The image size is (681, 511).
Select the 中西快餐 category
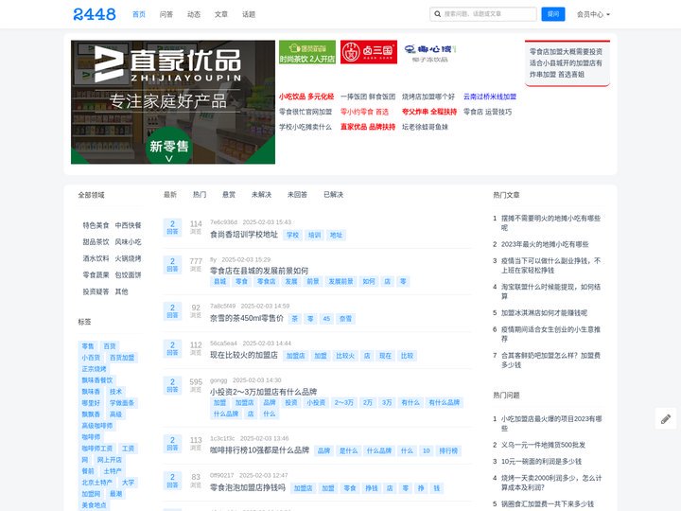[128, 225]
